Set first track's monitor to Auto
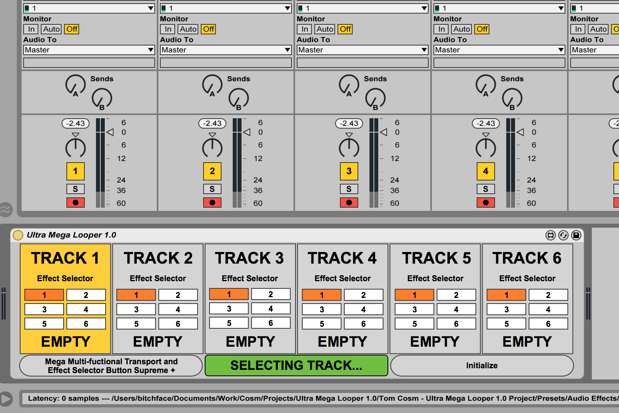 point(51,29)
